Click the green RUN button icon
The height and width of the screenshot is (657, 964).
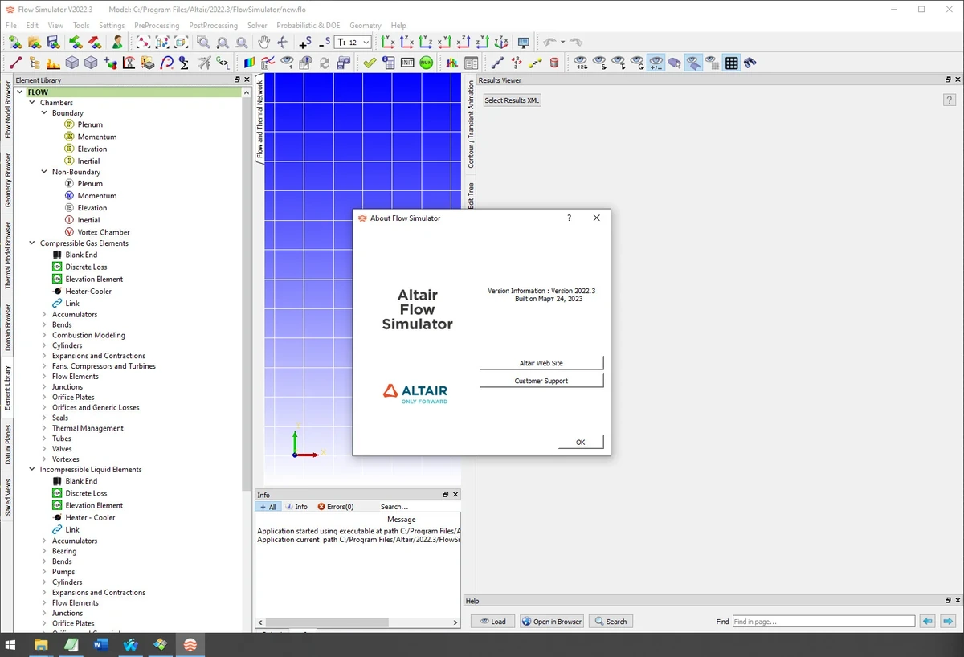[x=426, y=62]
